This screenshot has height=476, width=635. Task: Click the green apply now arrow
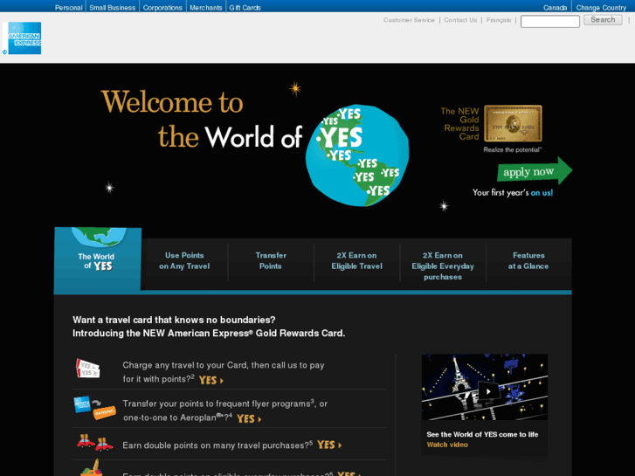(x=535, y=171)
